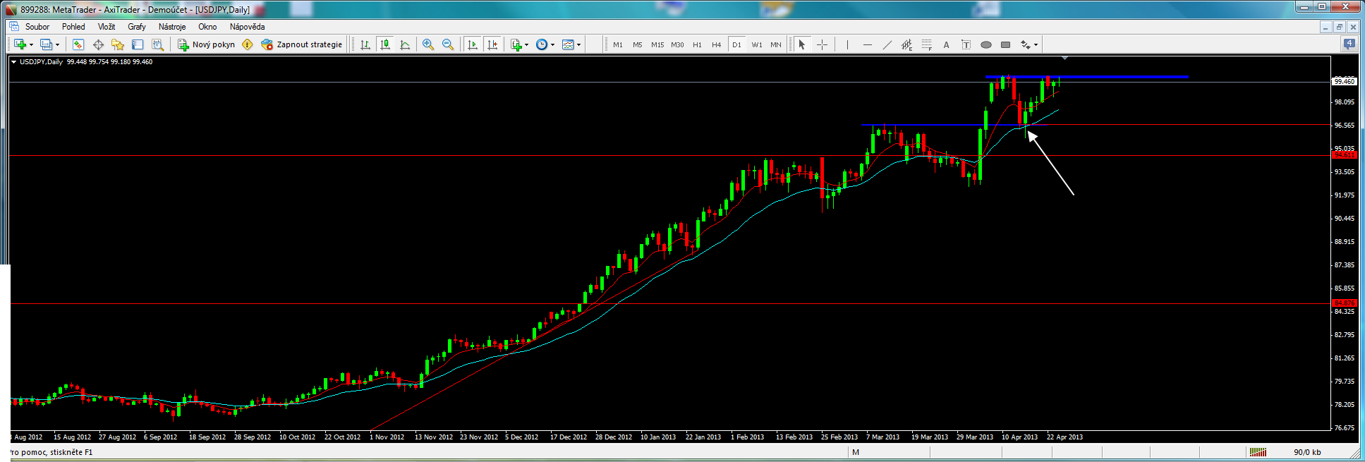1365x462 pixels.
Task: Switch to Candlestick chart display
Action: pos(385,44)
